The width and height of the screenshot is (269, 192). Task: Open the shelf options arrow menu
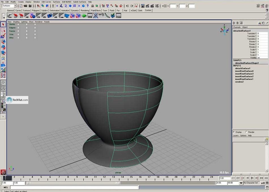(4, 18)
